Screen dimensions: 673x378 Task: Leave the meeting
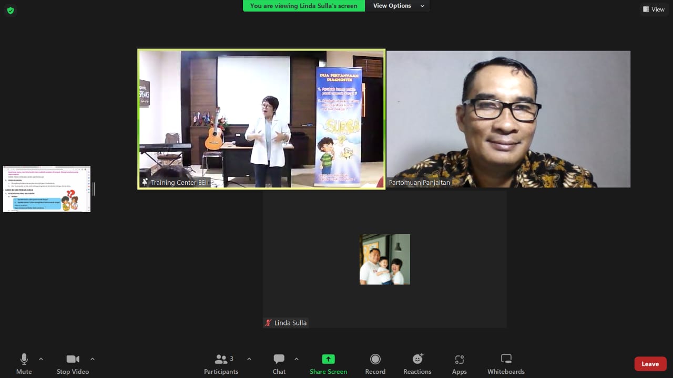click(x=650, y=364)
